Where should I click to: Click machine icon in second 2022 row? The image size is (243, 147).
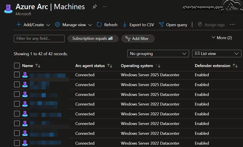point(25,114)
